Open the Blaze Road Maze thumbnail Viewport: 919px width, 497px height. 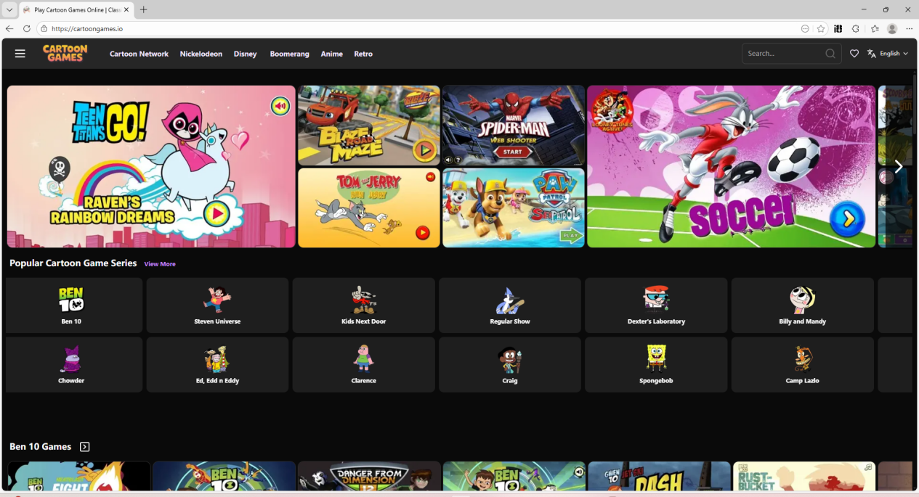point(369,126)
